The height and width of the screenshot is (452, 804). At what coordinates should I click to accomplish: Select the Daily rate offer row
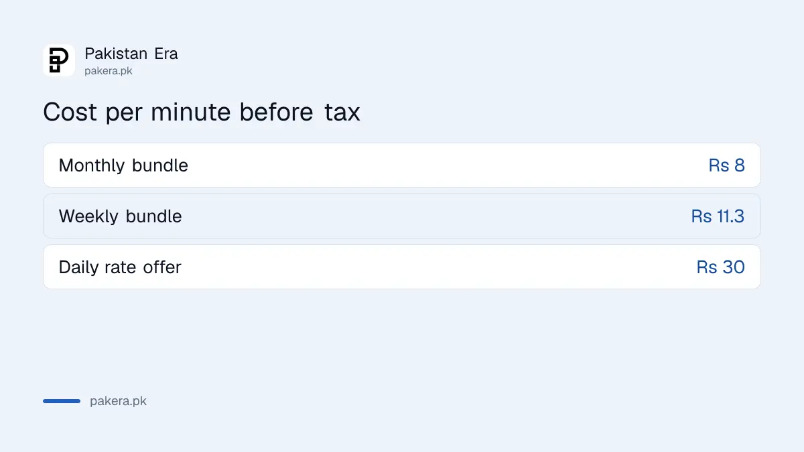point(402,267)
